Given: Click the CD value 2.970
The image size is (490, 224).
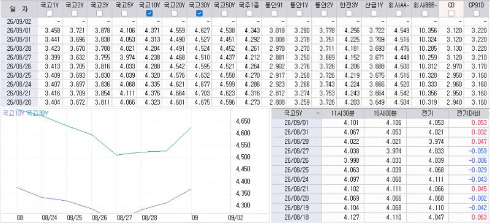Looking at the screenshot, I should click(x=454, y=66).
